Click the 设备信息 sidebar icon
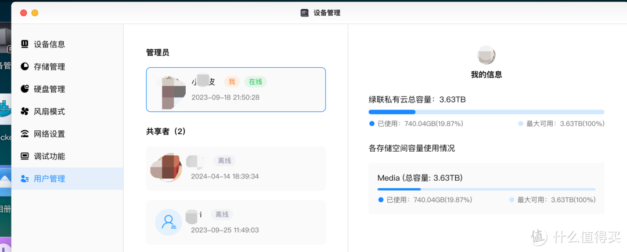627x252 pixels. (x=25, y=44)
